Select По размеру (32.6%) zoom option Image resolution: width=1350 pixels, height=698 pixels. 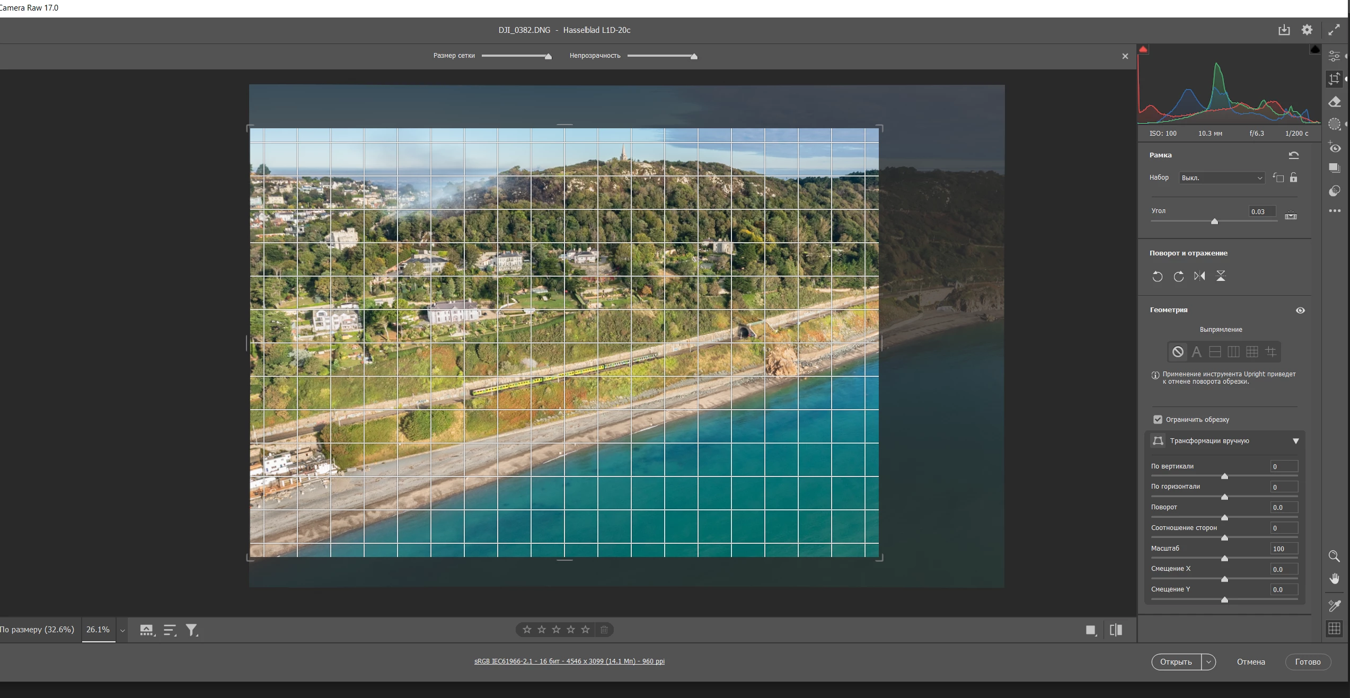[37, 630]
